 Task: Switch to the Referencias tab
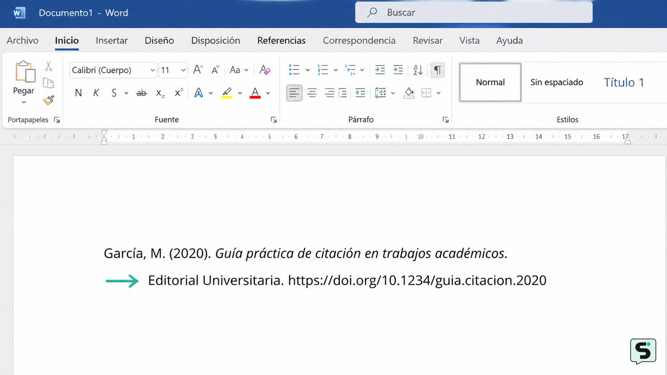click(x=281, y=40)
